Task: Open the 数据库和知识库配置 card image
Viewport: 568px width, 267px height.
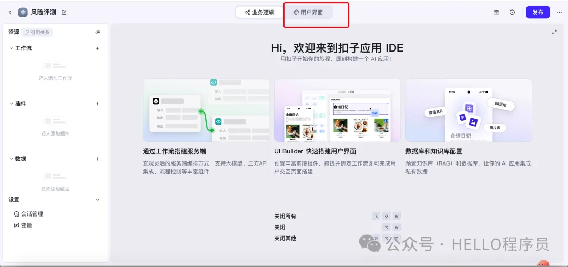Action: point(469,110)
